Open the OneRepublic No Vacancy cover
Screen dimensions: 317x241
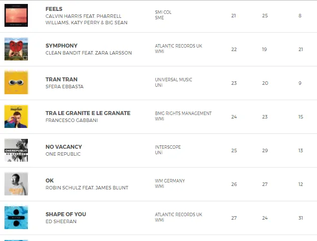16,150
